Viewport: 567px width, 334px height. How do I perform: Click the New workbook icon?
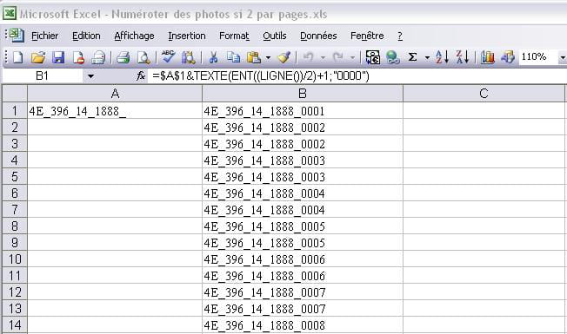coord(17,57)
